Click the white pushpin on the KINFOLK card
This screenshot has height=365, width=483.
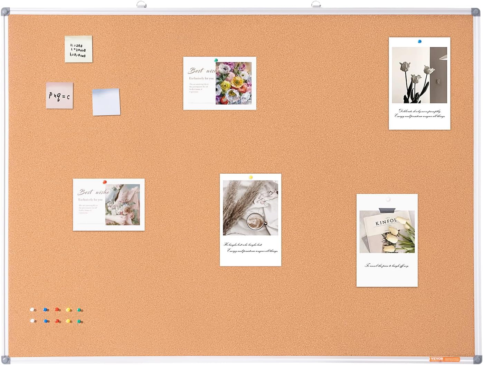(x=388, y=200)
